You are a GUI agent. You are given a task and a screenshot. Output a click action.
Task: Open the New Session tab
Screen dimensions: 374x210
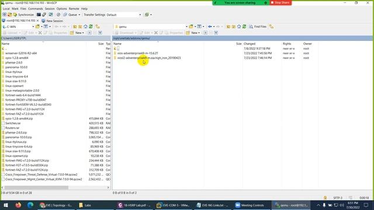52,21
